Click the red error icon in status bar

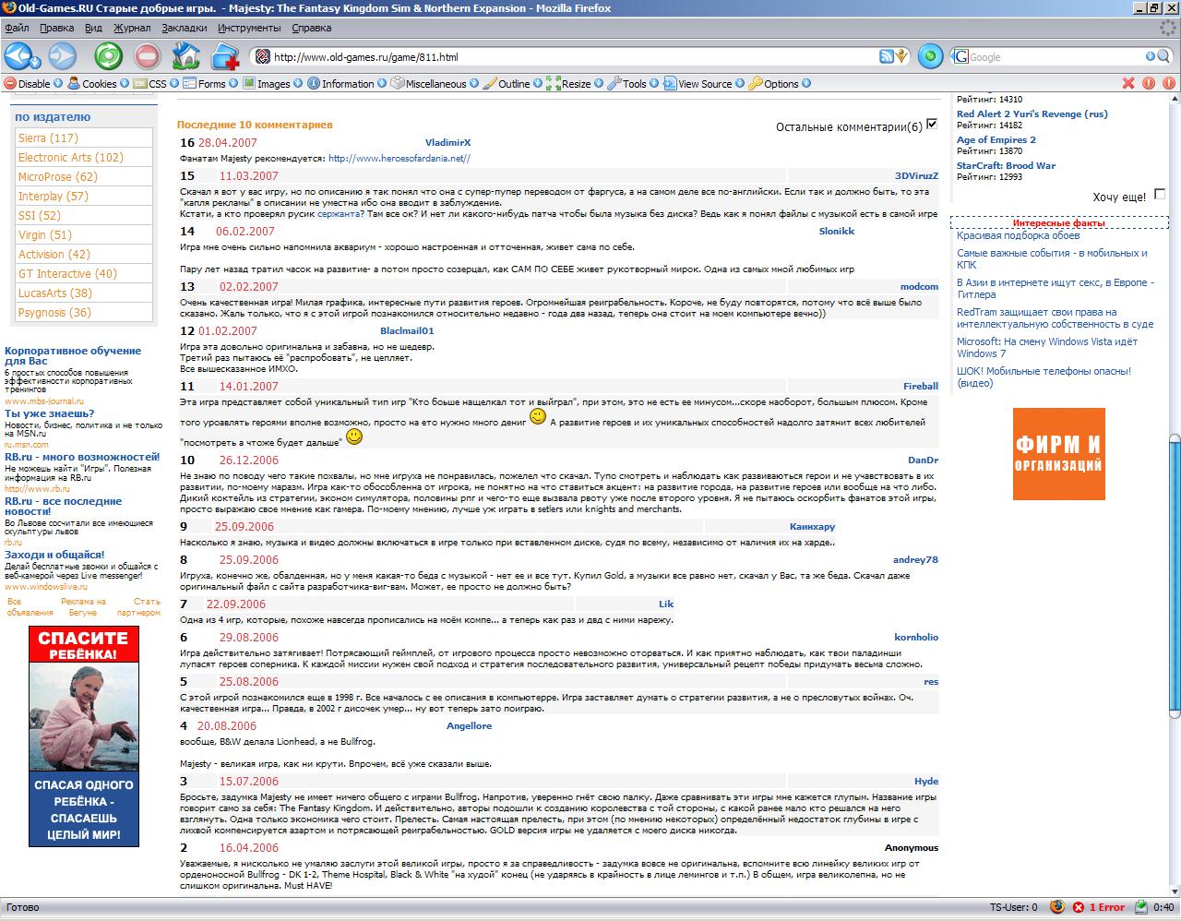(1078, 907)
